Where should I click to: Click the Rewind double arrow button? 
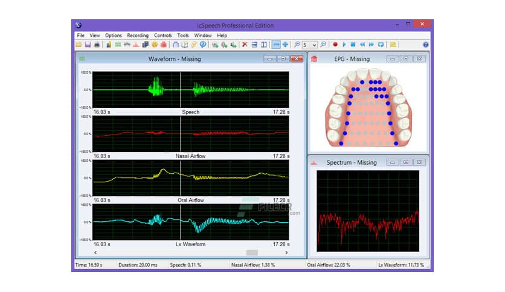coord(362,45)
